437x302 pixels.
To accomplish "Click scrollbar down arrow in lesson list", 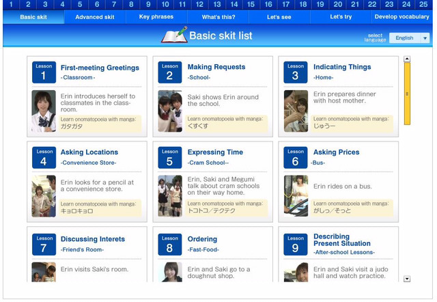I will [x=407, y=279].
